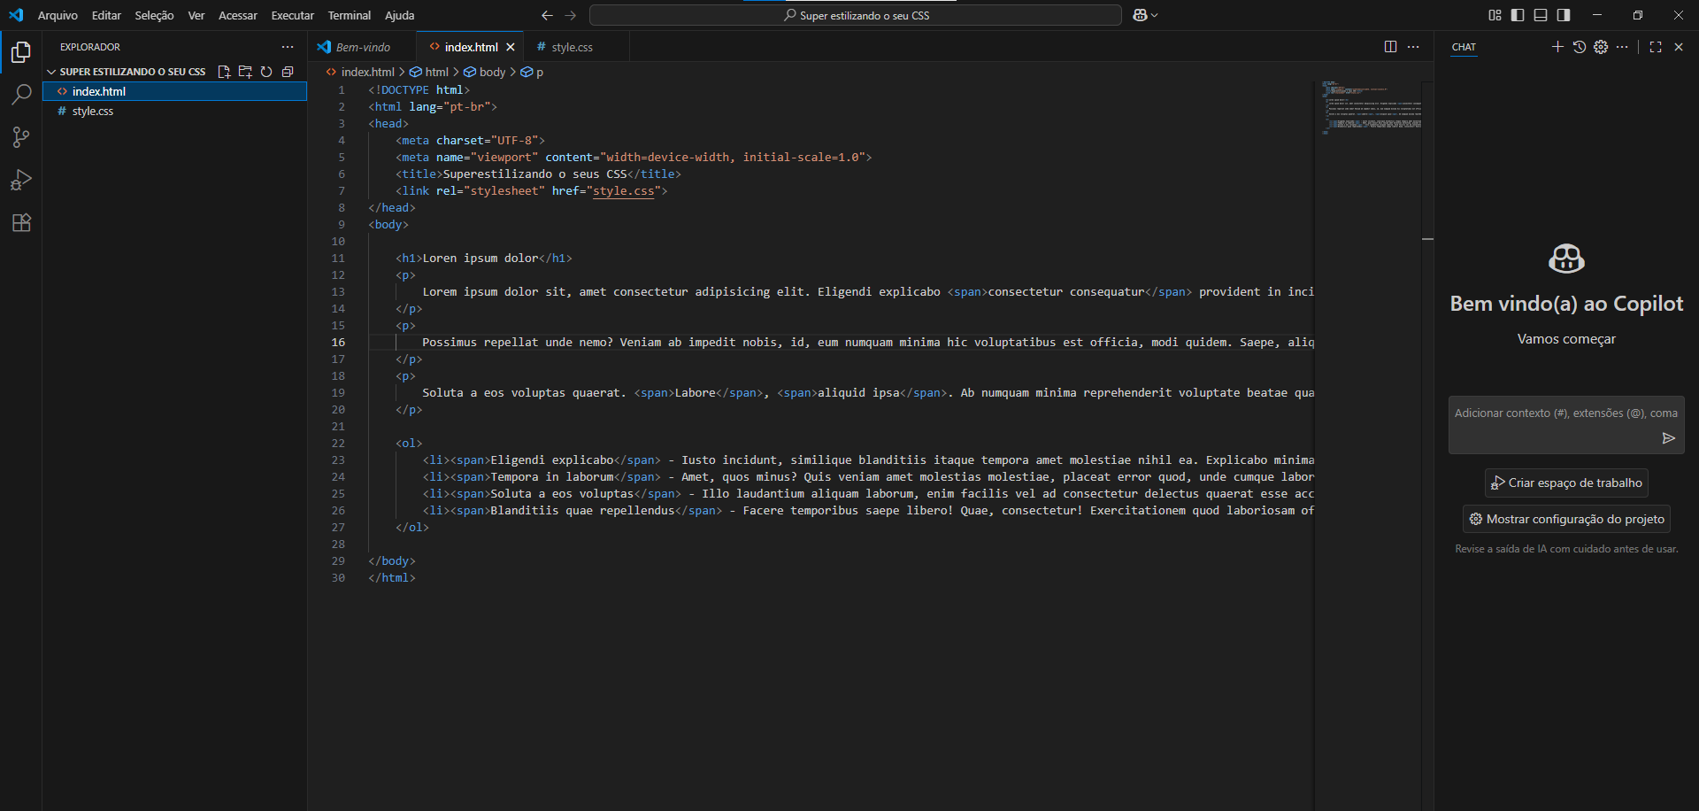This screenshot has width=1699, height=811.
Task: Open the Extensions view
Action: [x=21, y=222]
